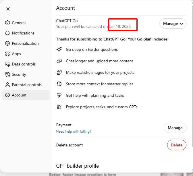Click the Apps grid icon
The width and height of the screenshot is (193, 176).
click(x=7, y=54)
